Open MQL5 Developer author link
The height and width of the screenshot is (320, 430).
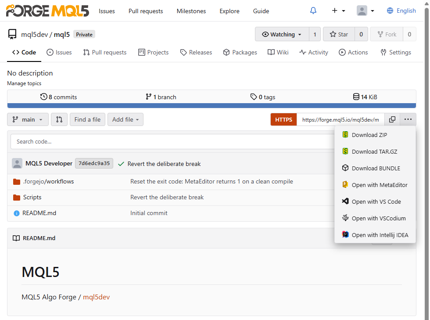(49, 164)
